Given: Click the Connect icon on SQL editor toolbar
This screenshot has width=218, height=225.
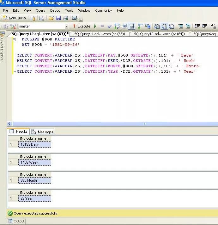Looking at the screenshot, I should [x=6, y=26].
